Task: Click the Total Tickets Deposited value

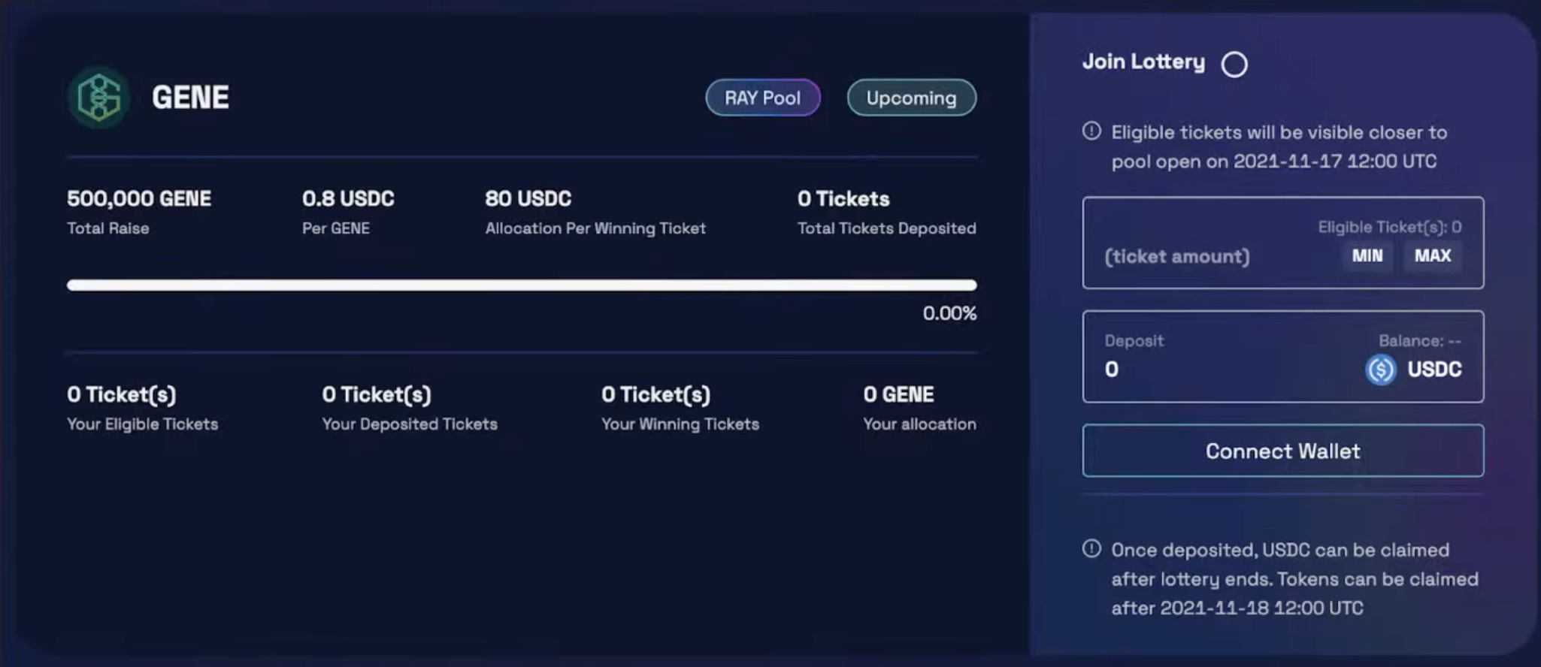Action: tap(843, 198)
